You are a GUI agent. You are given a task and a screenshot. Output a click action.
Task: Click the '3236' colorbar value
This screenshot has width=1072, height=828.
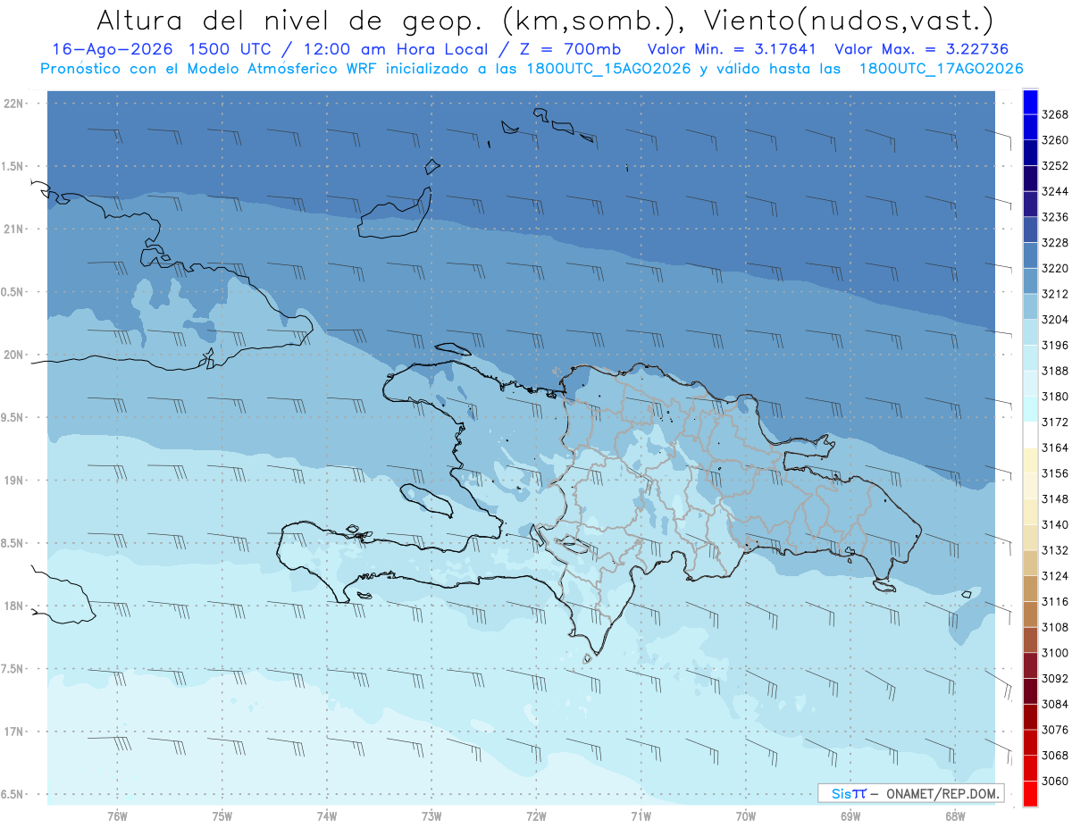click(1054, 217)
